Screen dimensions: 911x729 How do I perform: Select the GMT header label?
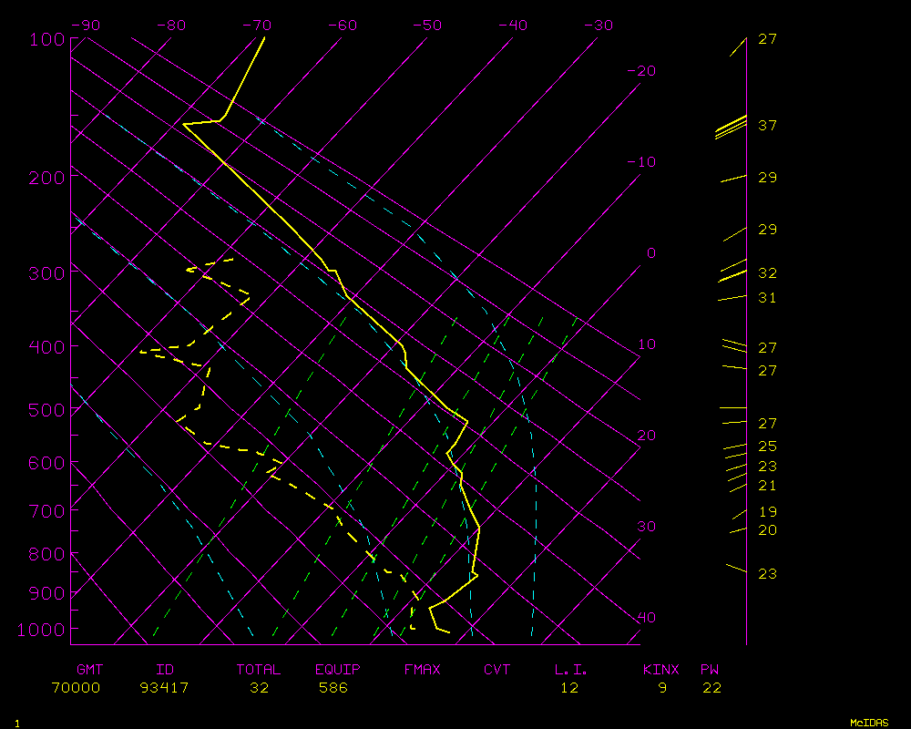point(90,670)
